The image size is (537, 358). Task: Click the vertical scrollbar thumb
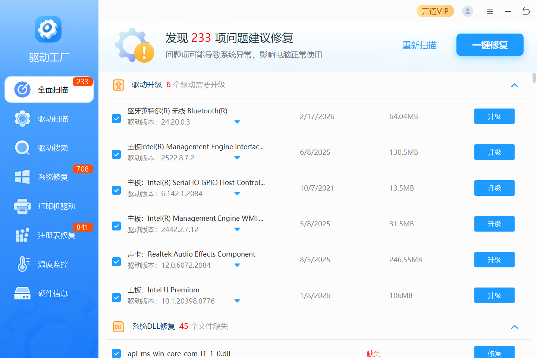coord(534,78)
